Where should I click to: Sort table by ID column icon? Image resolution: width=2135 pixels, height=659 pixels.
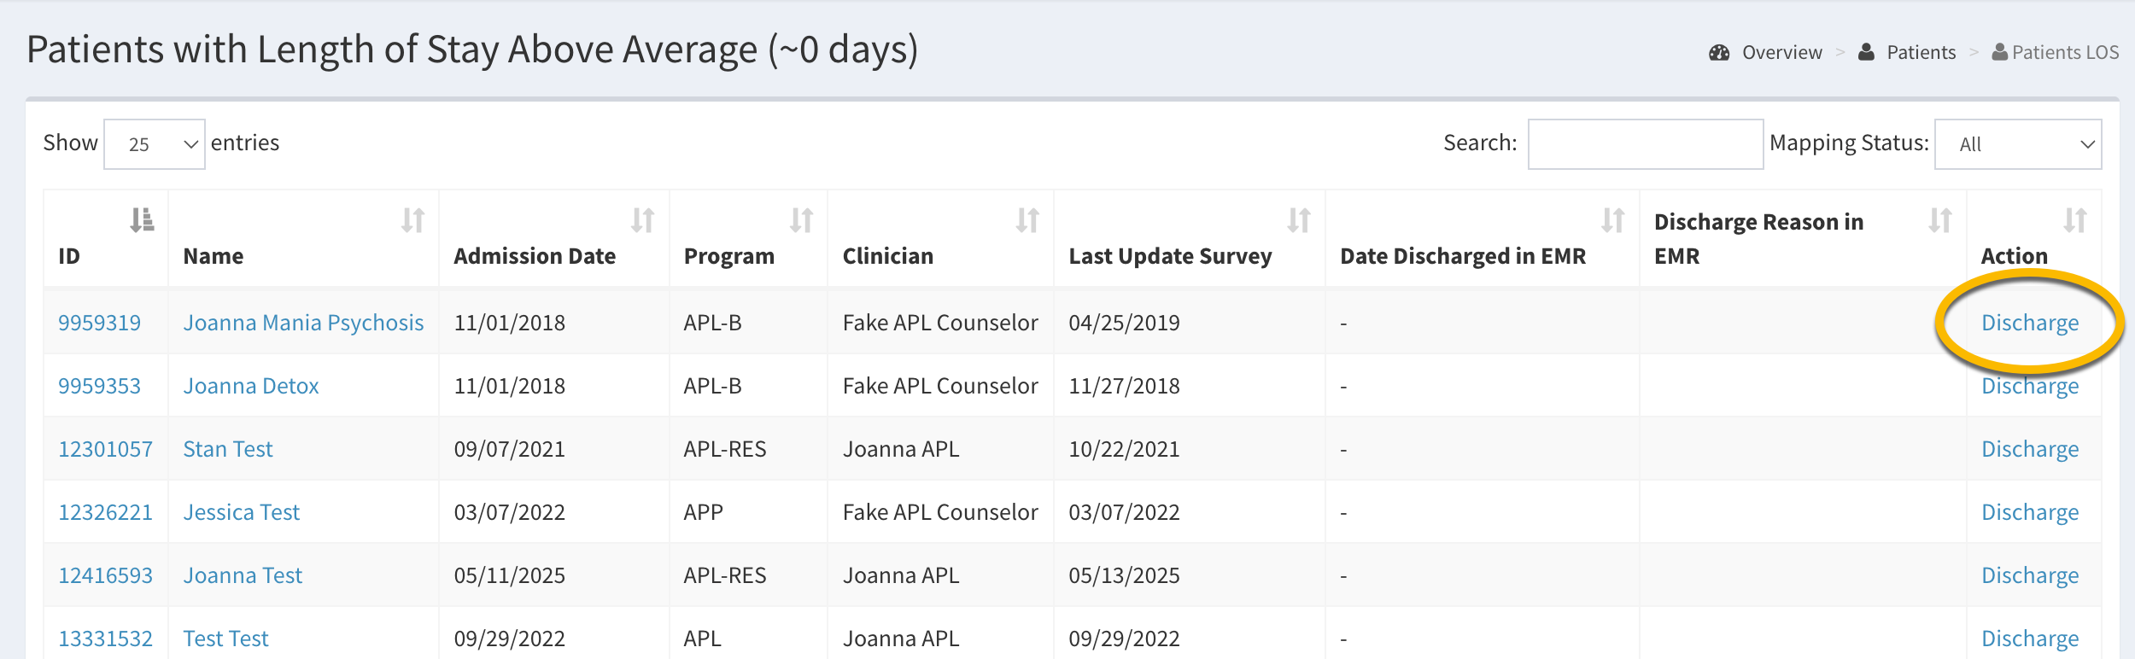pos(142,220)
